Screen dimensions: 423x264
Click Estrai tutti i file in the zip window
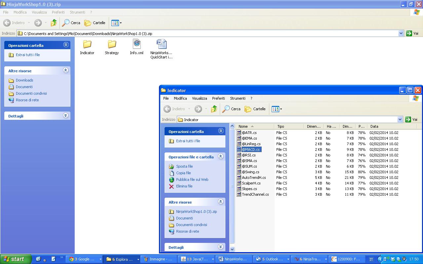pos(28,55)
